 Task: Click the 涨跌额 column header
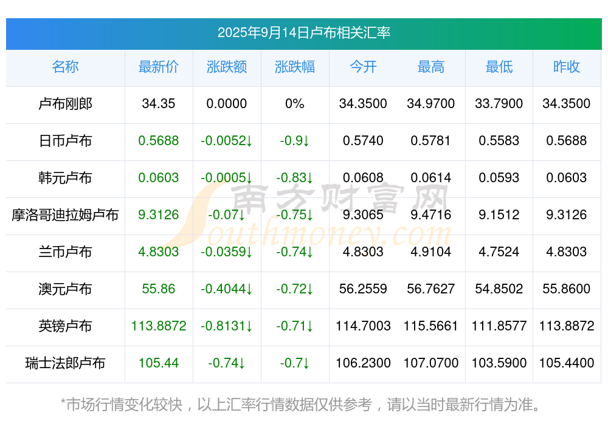227,67
